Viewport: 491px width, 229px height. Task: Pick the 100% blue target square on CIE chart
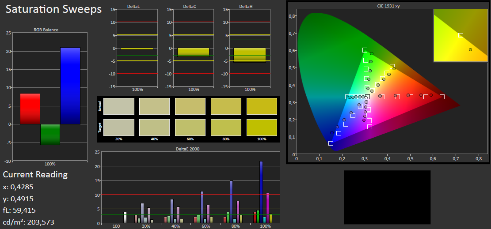(x=331, y=143)
